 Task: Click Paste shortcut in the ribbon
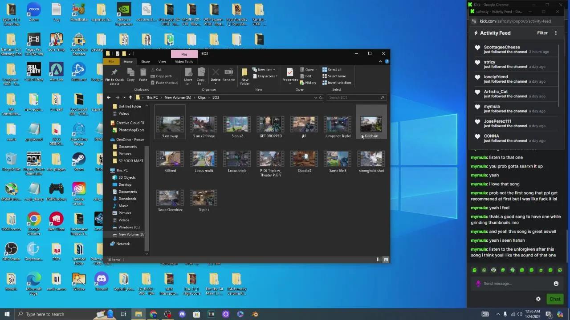point(164,83)
